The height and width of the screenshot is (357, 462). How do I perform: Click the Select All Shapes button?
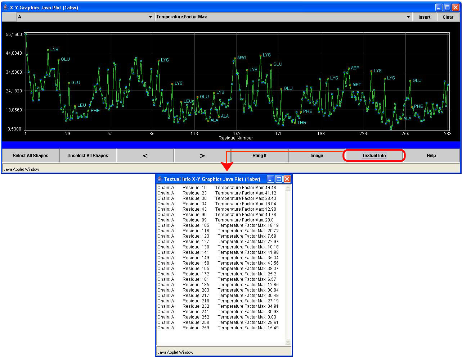(31, 156)
